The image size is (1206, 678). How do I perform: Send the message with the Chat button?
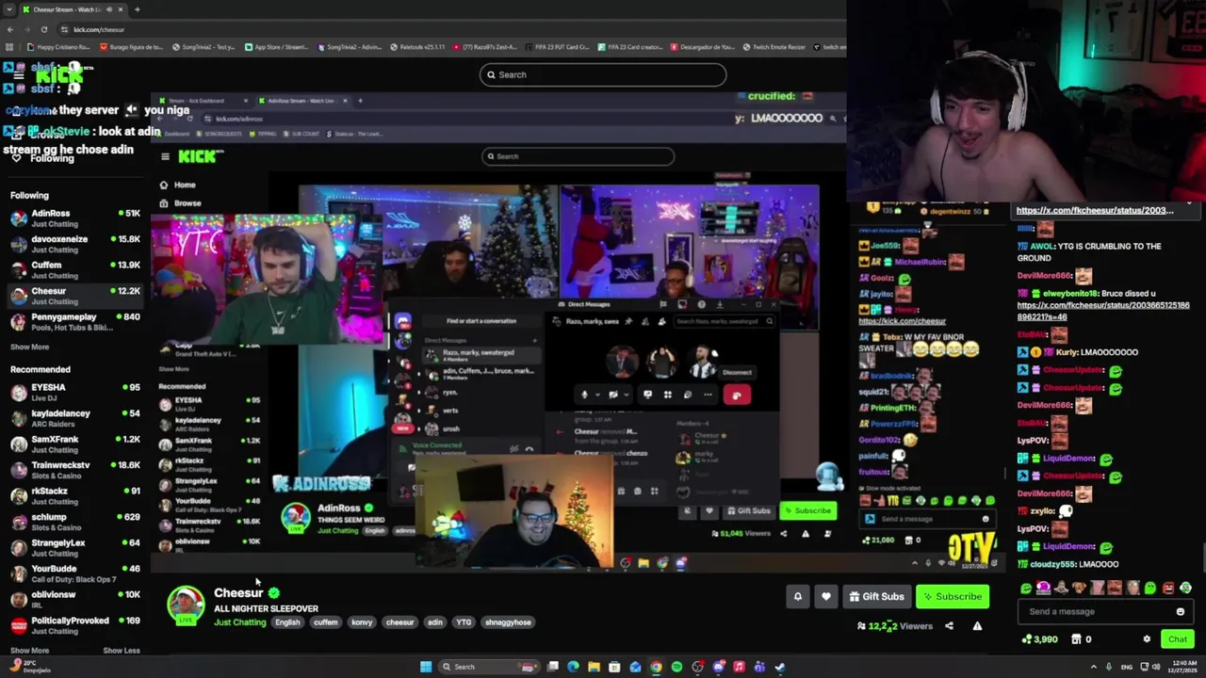coord(1178,639)
